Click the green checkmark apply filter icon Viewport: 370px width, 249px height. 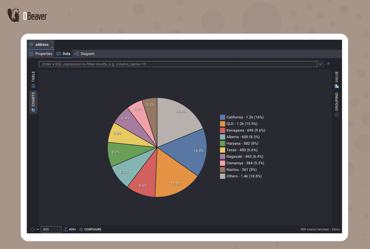point(321,64)
